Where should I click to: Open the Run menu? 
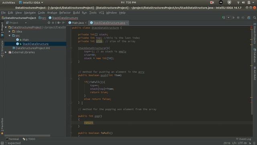click(x=84, y=12)
